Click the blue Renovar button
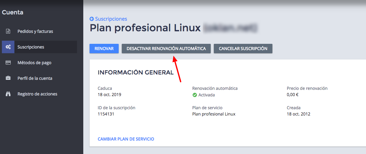This screenshot has height=154, width=366. (104, 49)
